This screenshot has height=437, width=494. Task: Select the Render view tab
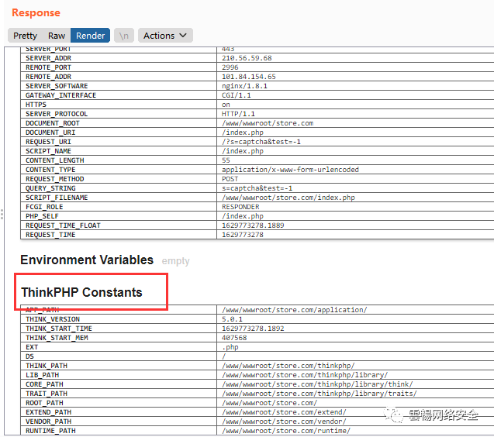90,36
